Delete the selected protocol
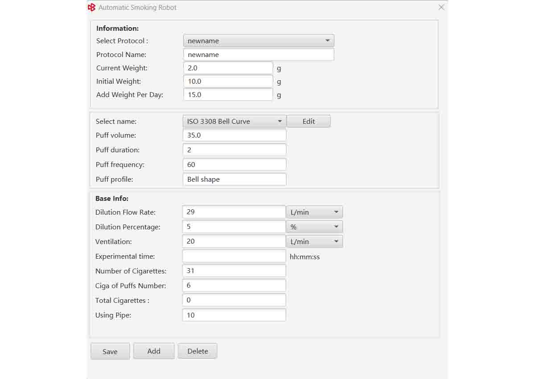The height and width of the screenshot is (379, 535). pyautogui.click(x=198, y=351)
